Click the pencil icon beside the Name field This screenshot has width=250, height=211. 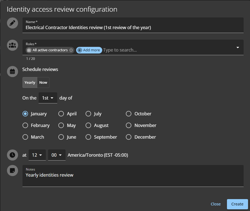tap(12, 23)
